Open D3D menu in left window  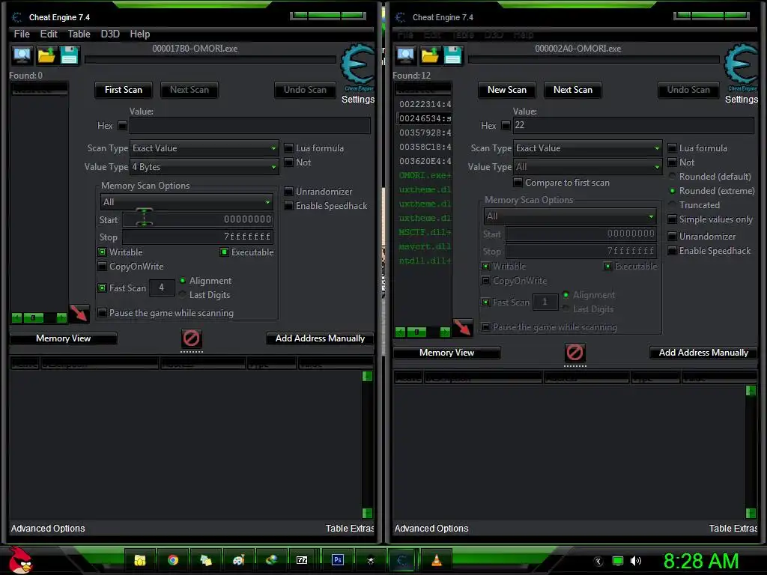pos(110,34)
